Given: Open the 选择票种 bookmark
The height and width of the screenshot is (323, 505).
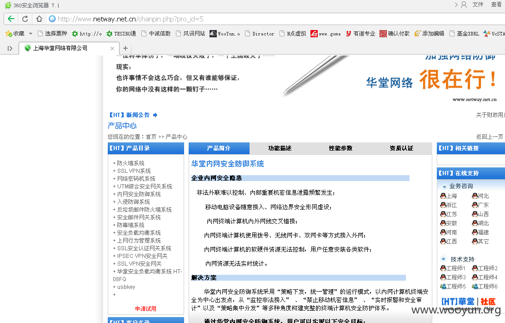Looking at the screenshot, I should click(52, 34).
